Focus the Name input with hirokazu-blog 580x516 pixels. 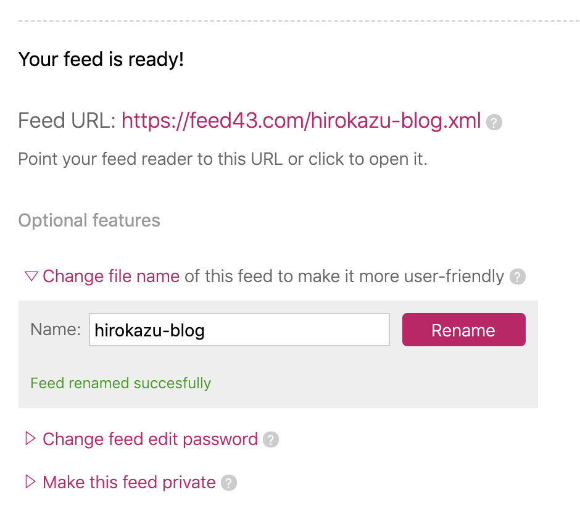[239, 330]
